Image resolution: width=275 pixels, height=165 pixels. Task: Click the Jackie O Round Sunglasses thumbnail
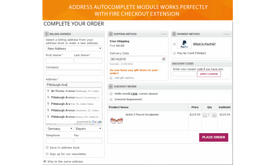[x=116, y=120]
